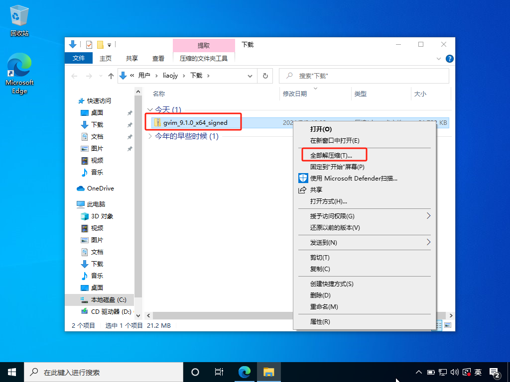
Task: Select 快速访问 in the navigation pane
Action: coord(95,100)
